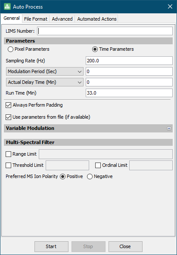Image resolution: width=177 pixels, height=255 pixels.
Task: Open the Modulation Period (Sec) dropdown
Action: tap(45, 71)
